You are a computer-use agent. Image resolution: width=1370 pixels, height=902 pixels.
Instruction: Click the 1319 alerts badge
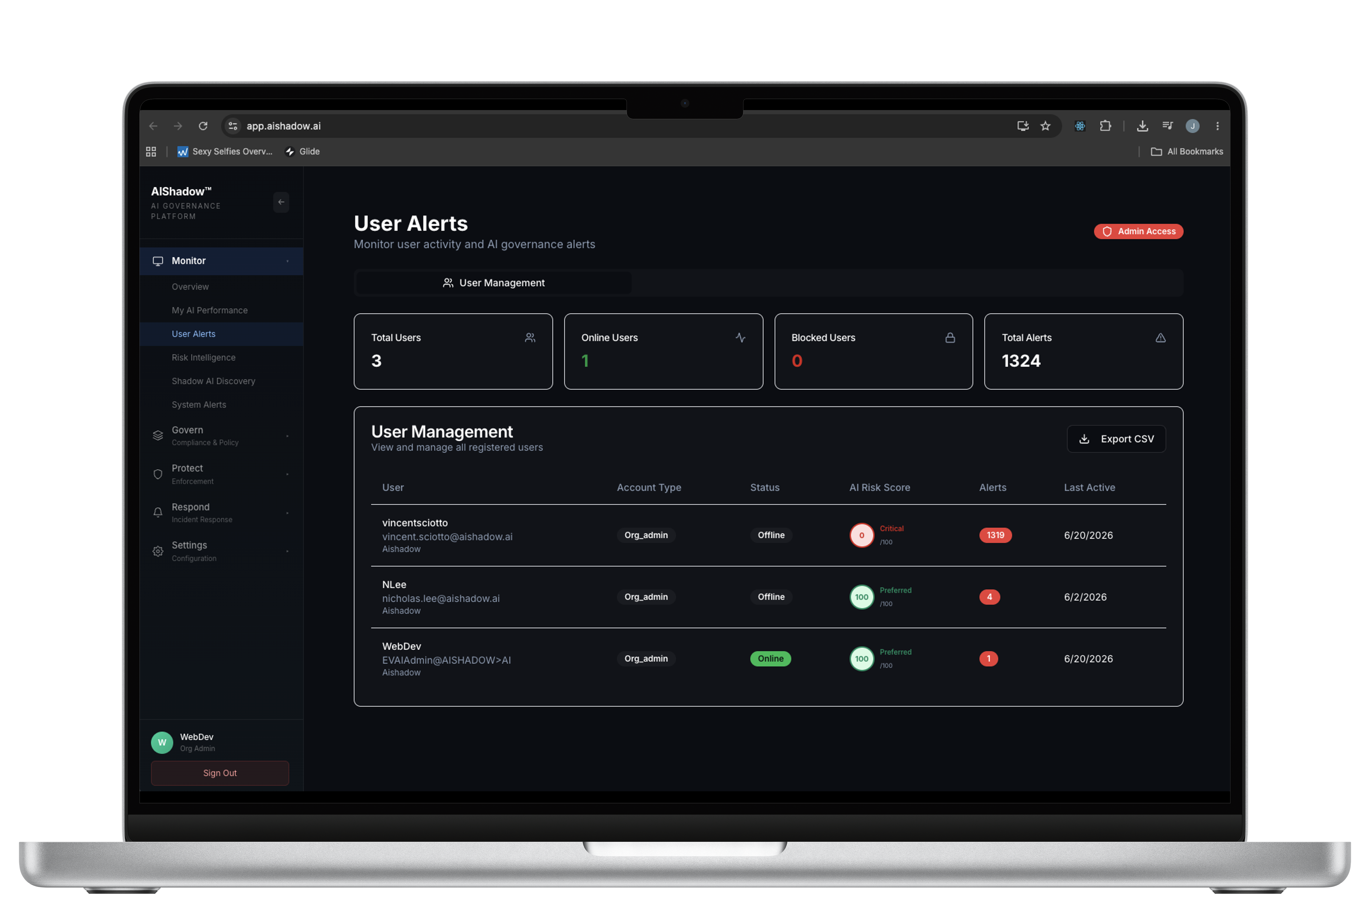pos(995,535)
